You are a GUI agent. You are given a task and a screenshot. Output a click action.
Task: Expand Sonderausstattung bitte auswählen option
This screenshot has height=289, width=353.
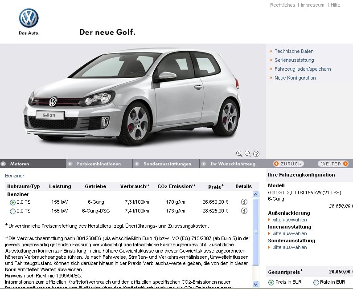pyautogui.click(x=289, y=247)
